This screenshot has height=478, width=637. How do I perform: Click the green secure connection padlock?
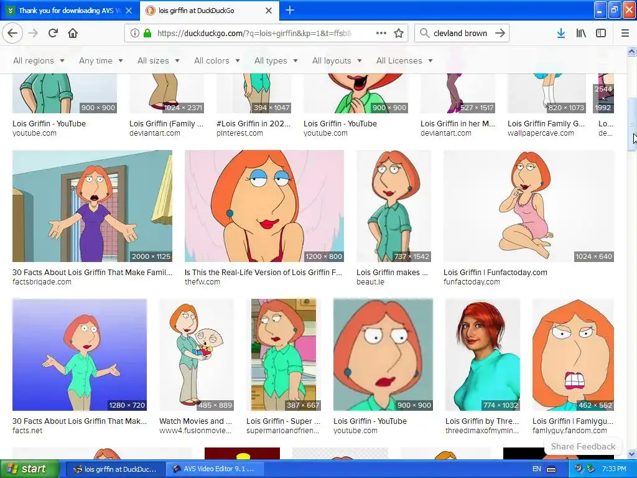click(147, 33)
